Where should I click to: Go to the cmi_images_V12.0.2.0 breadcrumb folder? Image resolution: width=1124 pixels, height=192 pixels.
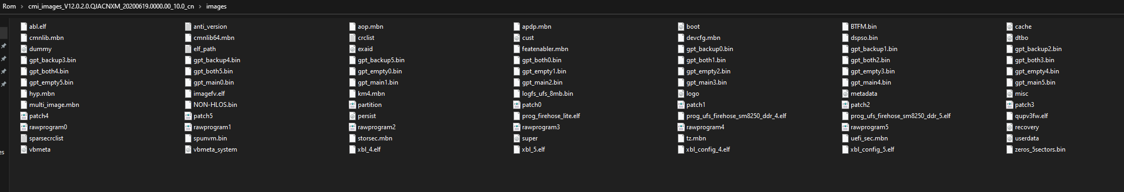(x=111, y=6)
